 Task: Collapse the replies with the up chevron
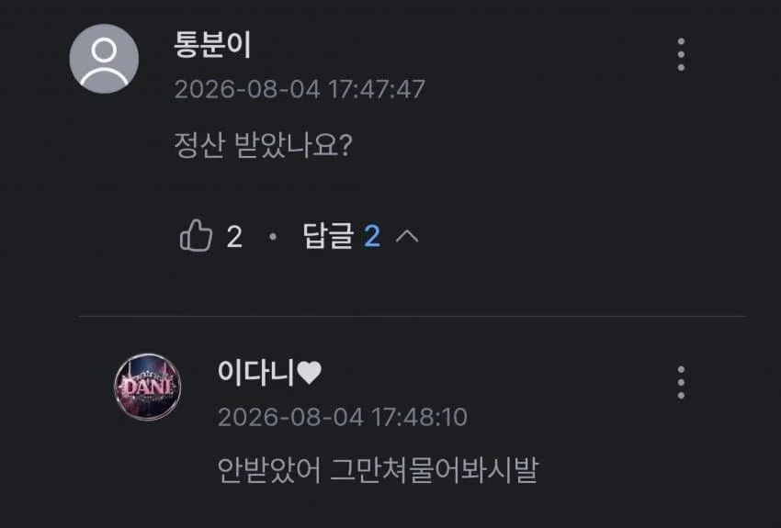pyautogui.click(x=407, y=236)
